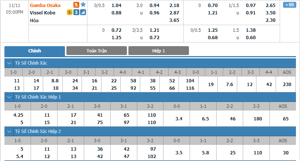Click the yellow cash-out coin icon

pyautogui.click(x=70, y=13)
